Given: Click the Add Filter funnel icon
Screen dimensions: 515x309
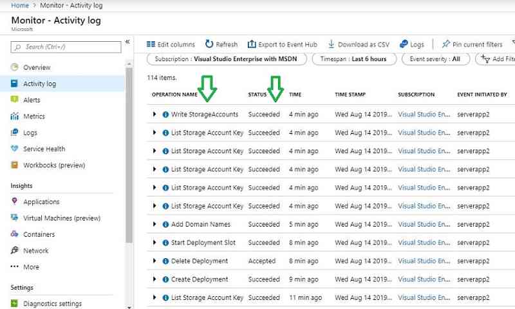Looking at the screenshot, I should [485, 59].
